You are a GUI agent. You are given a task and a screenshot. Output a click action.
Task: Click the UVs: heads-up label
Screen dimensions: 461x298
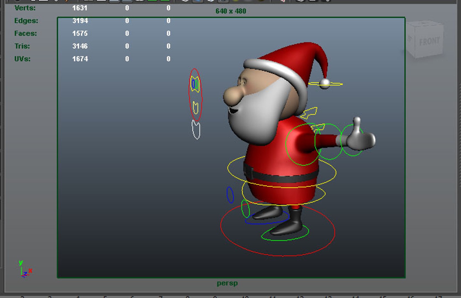tap(22, 59)
